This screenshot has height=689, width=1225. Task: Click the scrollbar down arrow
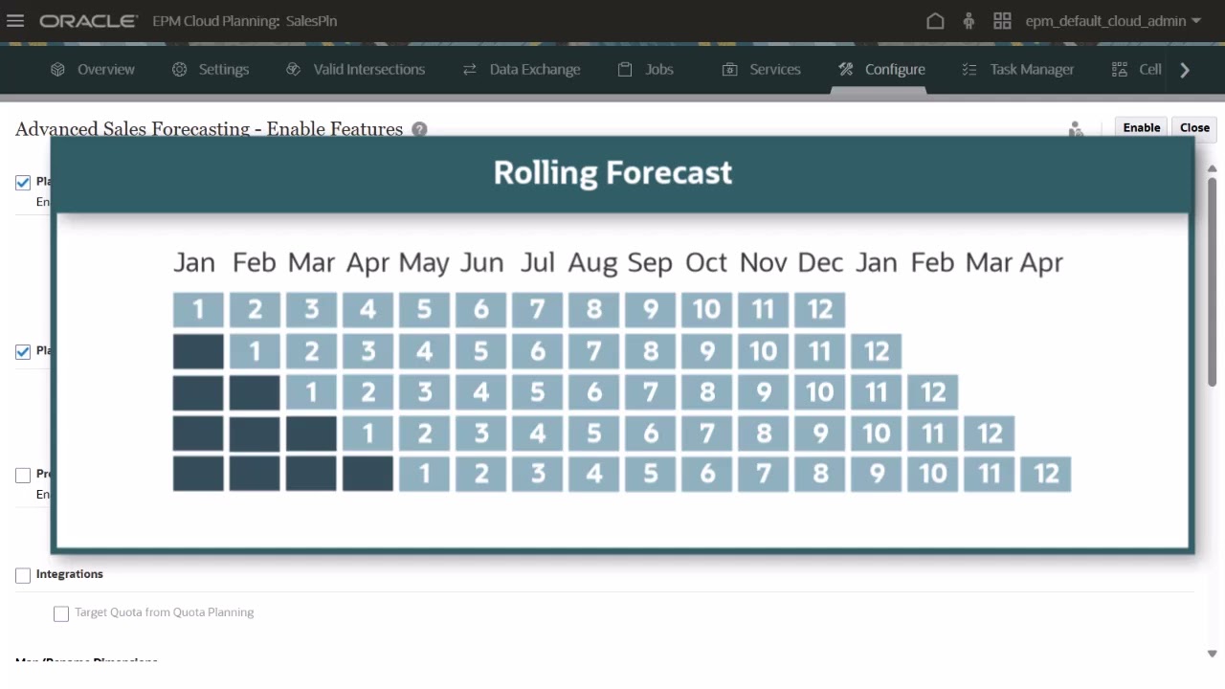coord(1212,654)
